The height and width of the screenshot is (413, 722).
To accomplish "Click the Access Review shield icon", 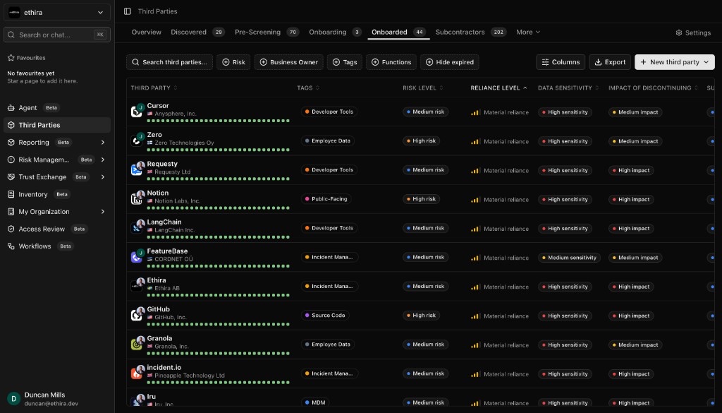I will point(11,229).
